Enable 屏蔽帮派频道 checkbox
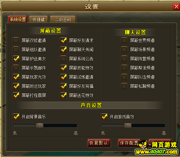180x157 pixels. pos(124,68)
